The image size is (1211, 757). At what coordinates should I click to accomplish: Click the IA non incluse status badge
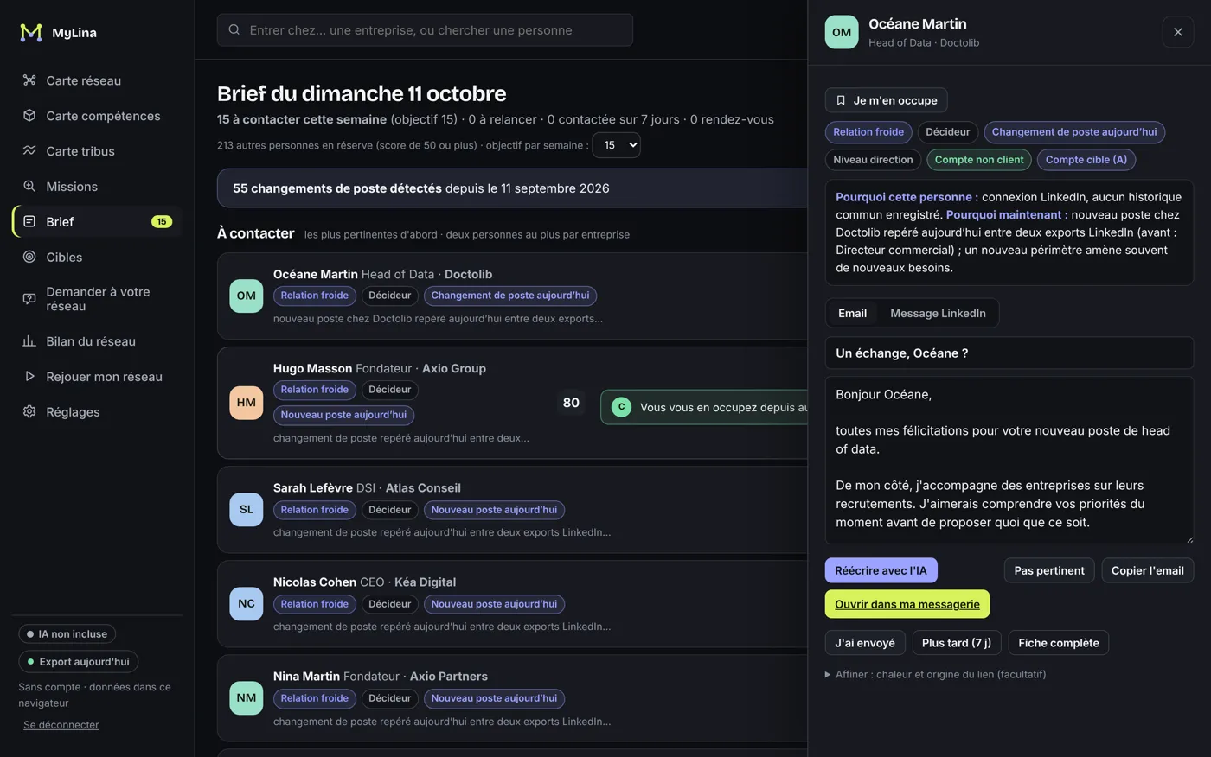(67, 634)
